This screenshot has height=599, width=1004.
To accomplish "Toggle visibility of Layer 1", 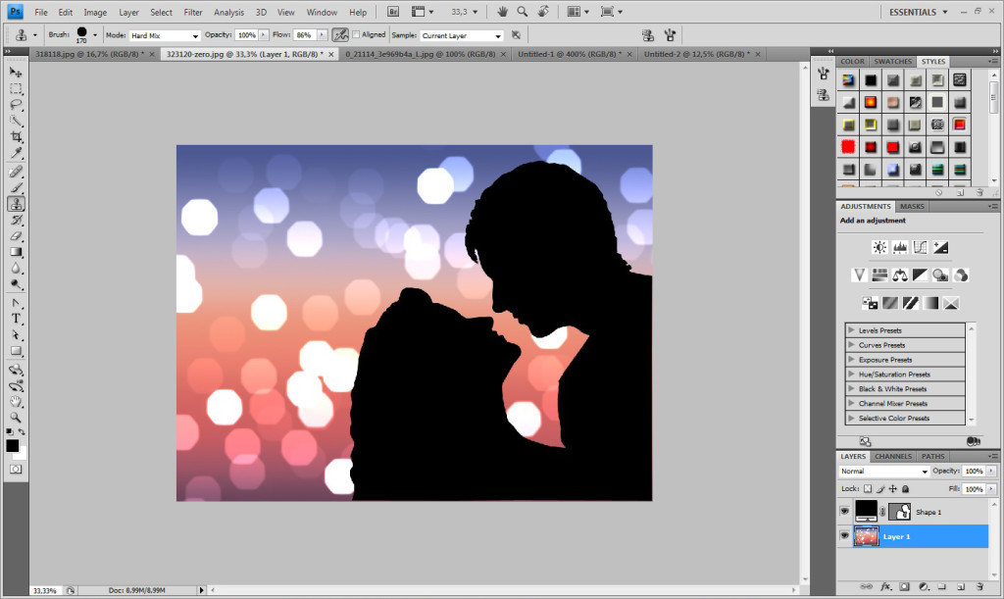I will point(844,536).
